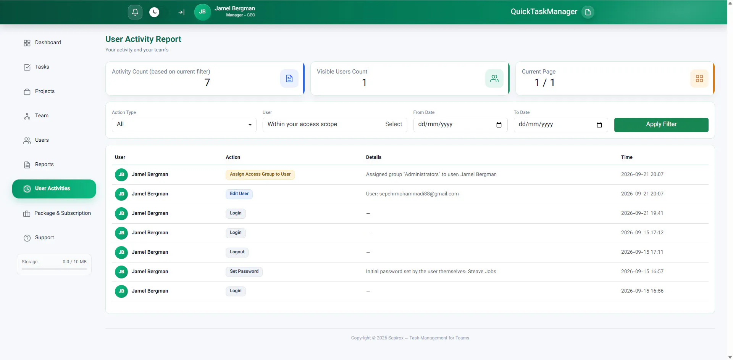Viewport: 733px width, 360px height.
Task: Click the Set Password action badge
Action: pyautogui.click(x=244, y=272)
